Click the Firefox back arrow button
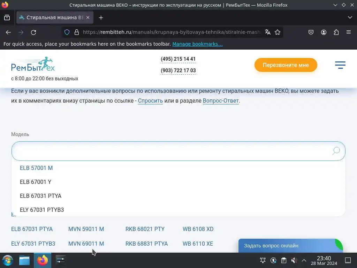 (8, 32)
